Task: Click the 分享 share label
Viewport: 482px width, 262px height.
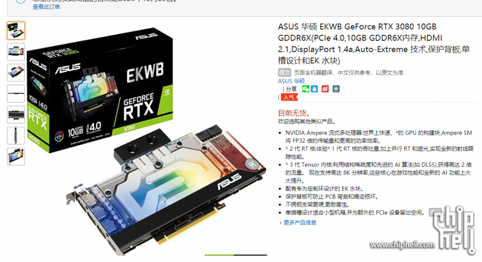Action: click(291, 89)
